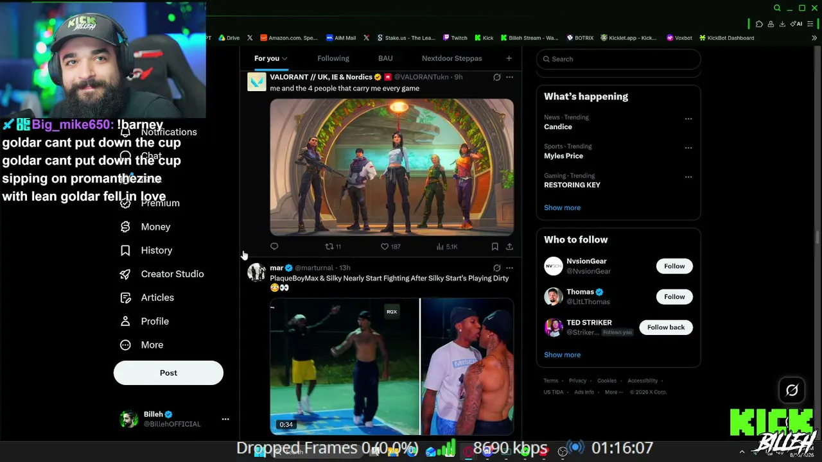Image resolution: width=822 pixels, height=462 pixels.
Task: Open the BOTRIX bookmark
Action: click(x=579, y=38)
